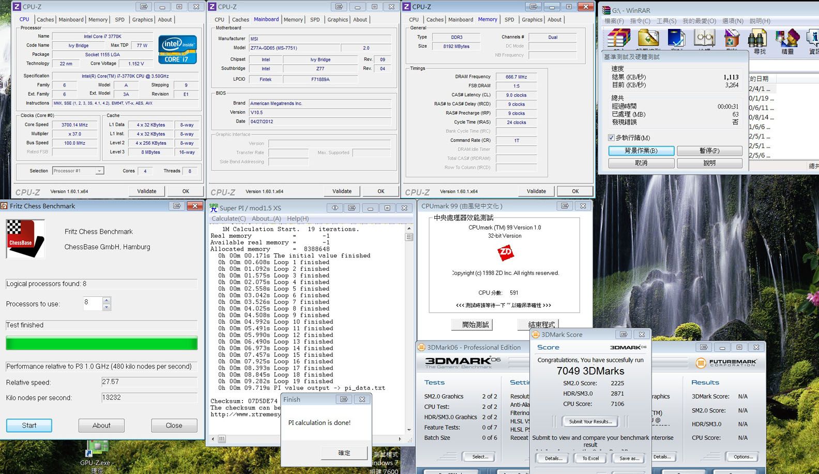Click the 3DMARK06 logo in the benchmark window

(x=463, y=362)
